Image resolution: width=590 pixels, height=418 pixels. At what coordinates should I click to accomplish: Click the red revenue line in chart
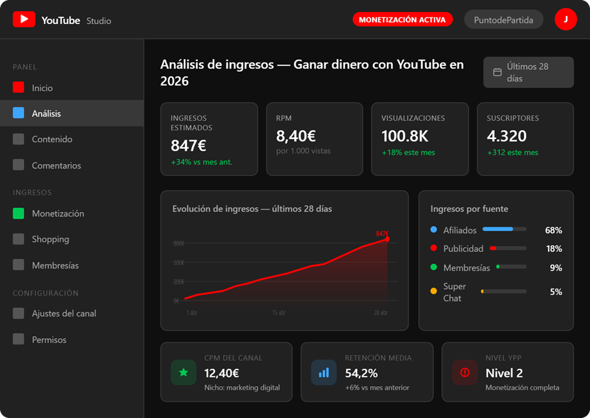[x=286, y=273]
